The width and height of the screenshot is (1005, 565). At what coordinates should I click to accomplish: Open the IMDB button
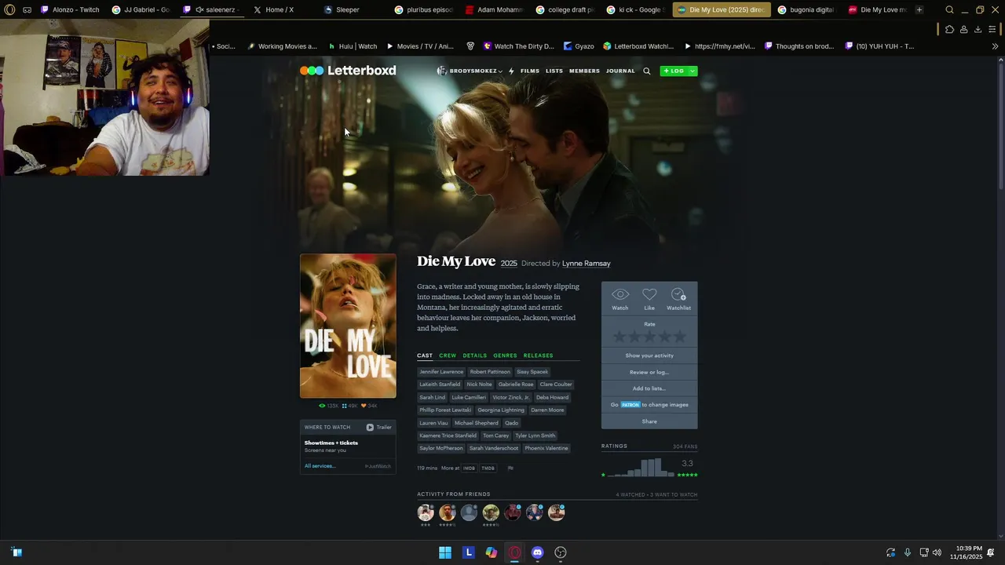(469, 468)
